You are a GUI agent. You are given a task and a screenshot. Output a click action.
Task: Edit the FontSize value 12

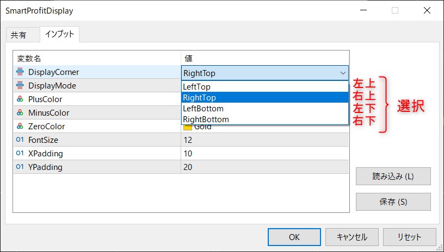[x=264, y=140]
